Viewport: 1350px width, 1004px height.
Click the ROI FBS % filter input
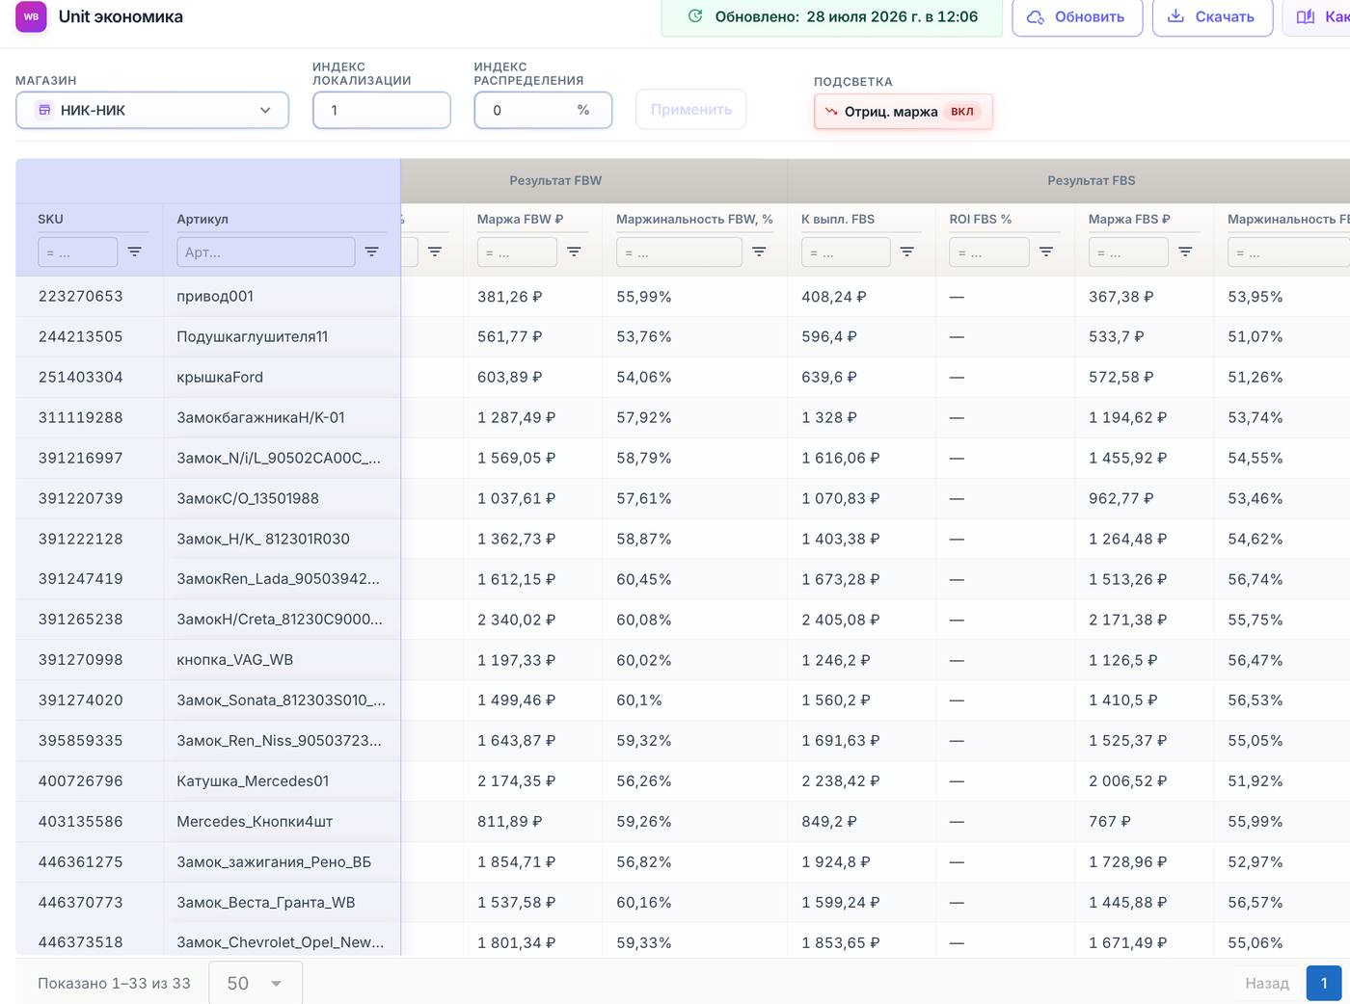click(x=989, y=251)
